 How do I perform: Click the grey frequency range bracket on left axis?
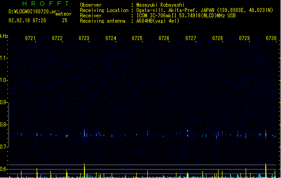point(8,125)
